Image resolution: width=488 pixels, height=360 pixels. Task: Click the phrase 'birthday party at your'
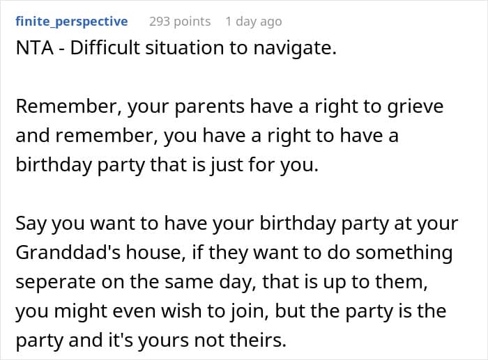[358, 224]
